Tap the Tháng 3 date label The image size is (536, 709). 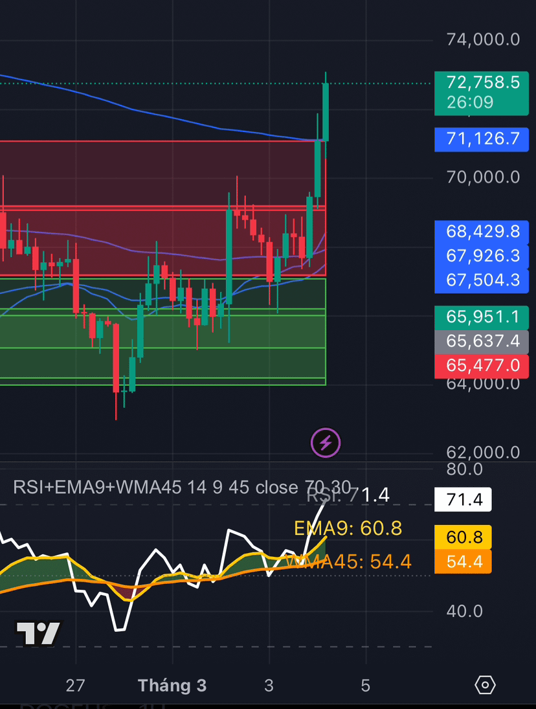coord(172,686)
